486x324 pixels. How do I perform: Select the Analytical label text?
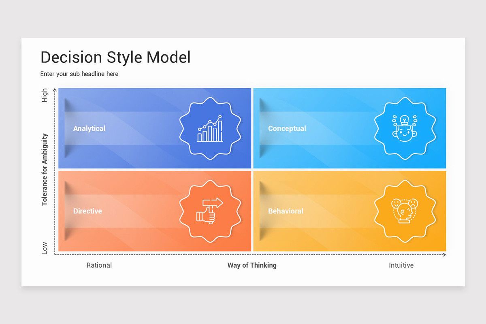tap(89, 128)
